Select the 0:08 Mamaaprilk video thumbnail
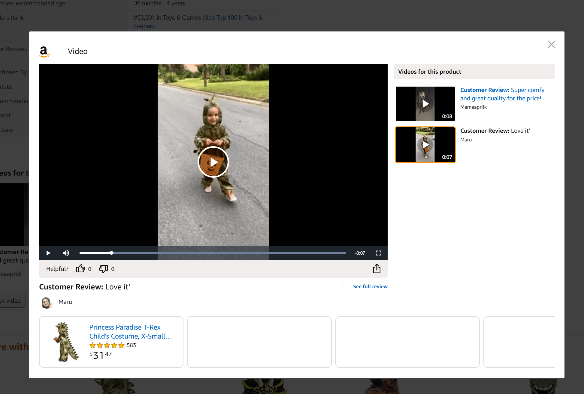Image resolution: width=584 pixels, height=394 pixels. 425,104
